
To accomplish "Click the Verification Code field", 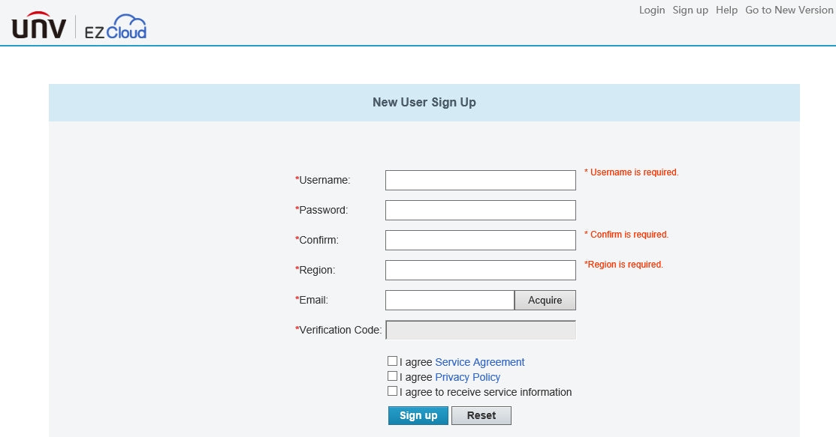I will coord(480,330).
